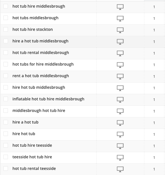
Task: Click desktop icon for hot tub rental teesside
Action: coord(120,169)
